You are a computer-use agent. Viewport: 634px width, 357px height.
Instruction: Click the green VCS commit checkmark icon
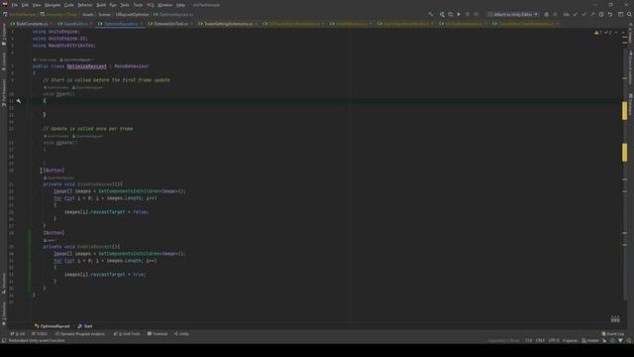click(x=583, y=14)
